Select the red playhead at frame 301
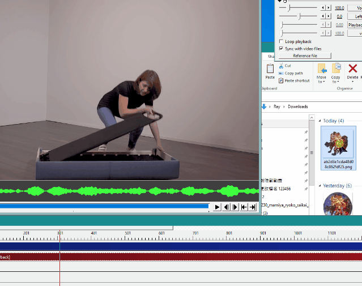The width and height of the screenshot is (362, 286). click(x=60, y=258)
